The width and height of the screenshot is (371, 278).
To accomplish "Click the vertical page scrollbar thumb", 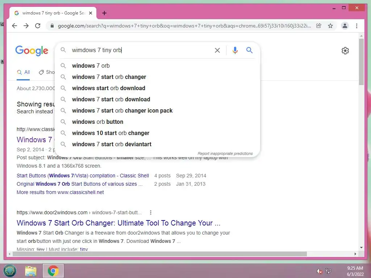I will click(361, 62).
